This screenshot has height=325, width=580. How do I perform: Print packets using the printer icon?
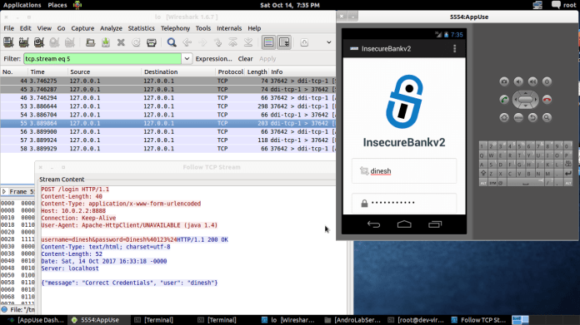pos(152,42)
